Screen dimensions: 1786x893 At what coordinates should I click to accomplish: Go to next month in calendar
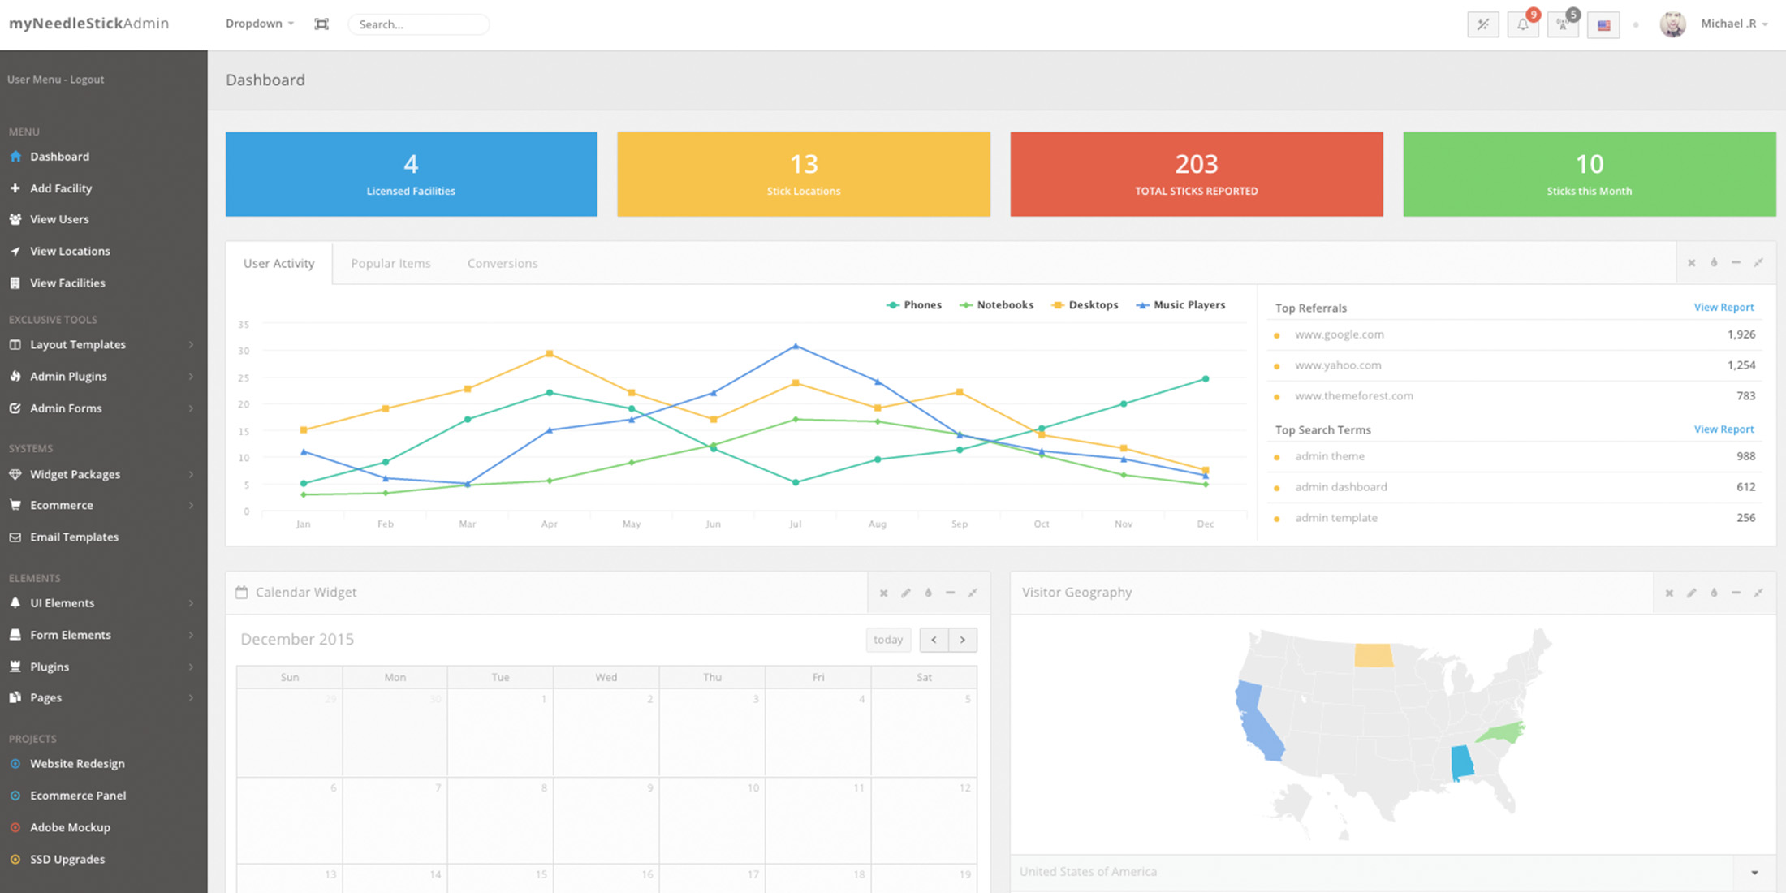click(x=963, y=640)
